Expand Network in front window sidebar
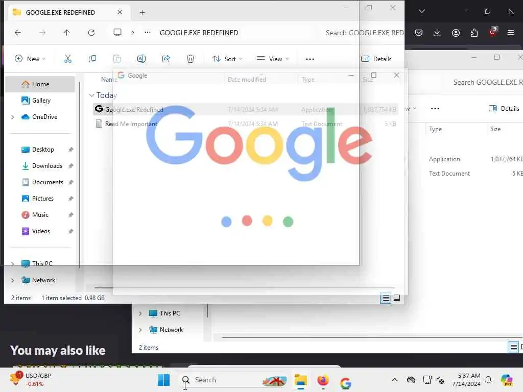Image resolution: width=523 pixels, height=392 pixels. (13, 280)
